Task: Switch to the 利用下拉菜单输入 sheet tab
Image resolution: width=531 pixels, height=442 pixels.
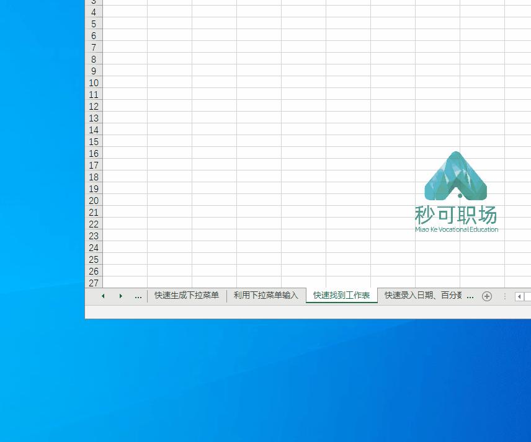Action: pyautogui.click(x=265, y=296)
